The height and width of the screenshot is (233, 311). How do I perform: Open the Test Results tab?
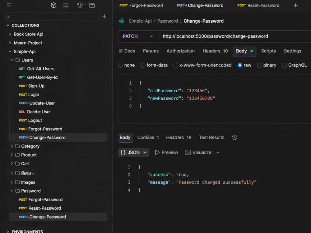(211, 137)
